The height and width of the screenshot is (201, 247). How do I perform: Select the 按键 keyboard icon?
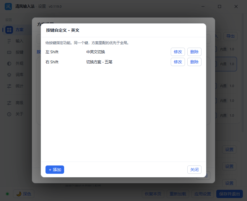pyautogui.click(x=9, y=52)
